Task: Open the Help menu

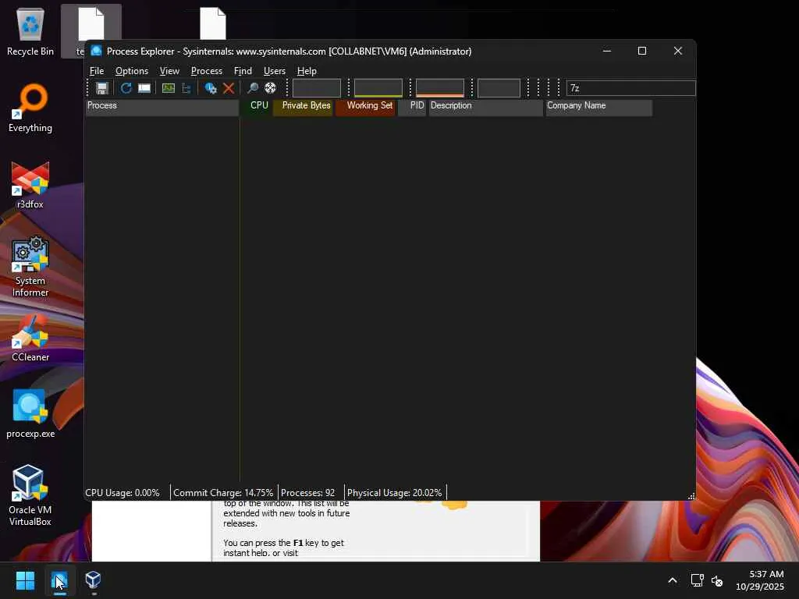Action: [307, 71]
